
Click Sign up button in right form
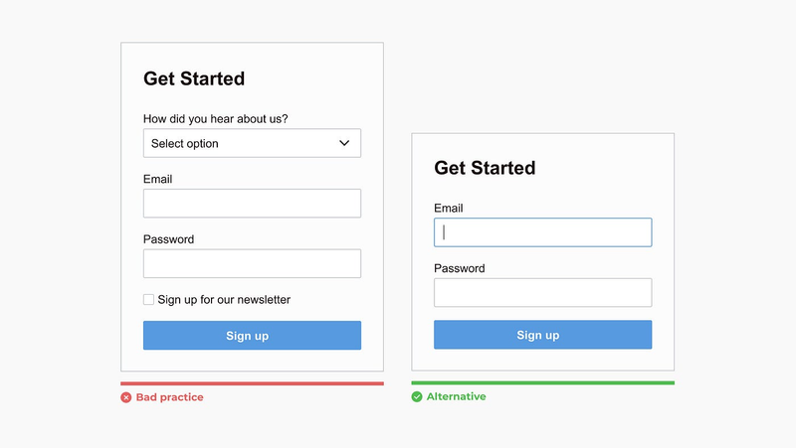point(542,335)
